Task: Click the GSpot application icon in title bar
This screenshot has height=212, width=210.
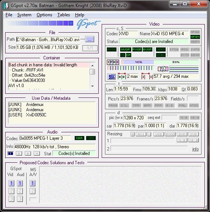Action: coord(6,6)
